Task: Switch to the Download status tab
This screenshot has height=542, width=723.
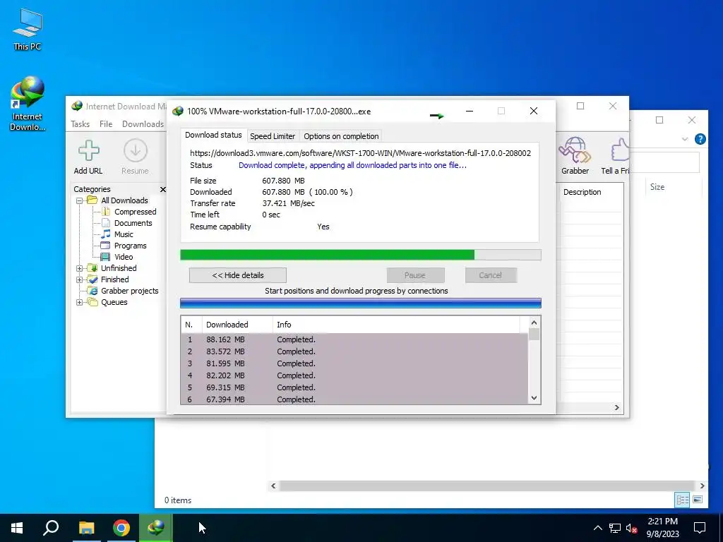Action: 213,135
